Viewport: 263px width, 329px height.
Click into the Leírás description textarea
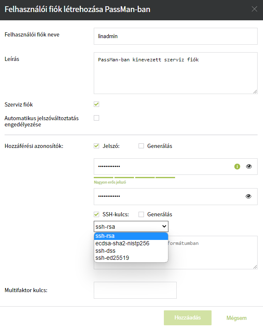175,73
